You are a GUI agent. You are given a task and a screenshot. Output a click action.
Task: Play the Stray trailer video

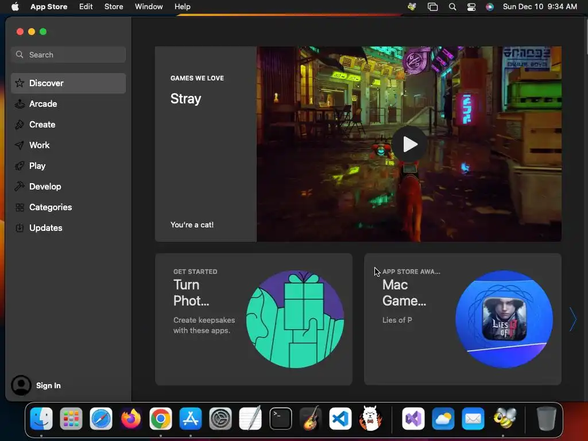409,144
